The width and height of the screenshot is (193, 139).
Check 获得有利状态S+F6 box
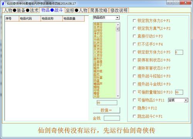pyautogui.click(x=134, y=60)
